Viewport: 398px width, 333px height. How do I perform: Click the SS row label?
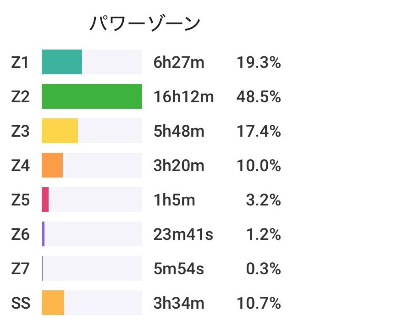21,303
